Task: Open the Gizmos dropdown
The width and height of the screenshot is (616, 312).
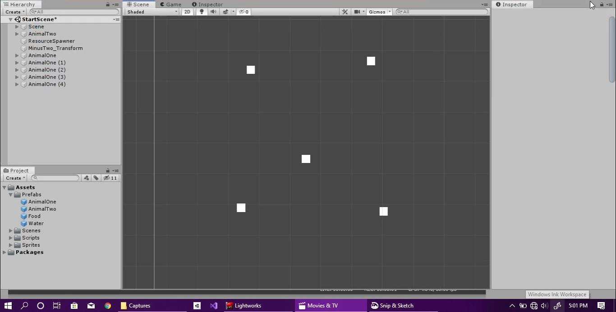Action: 380,12
